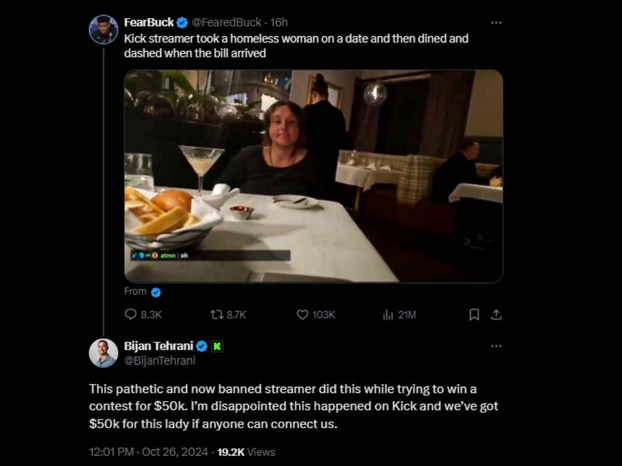Open FearBuck's profile avatar
Image resolution: width=622 pixels, height=466 pixels.
pyautogui.click(x=104, y=30)
